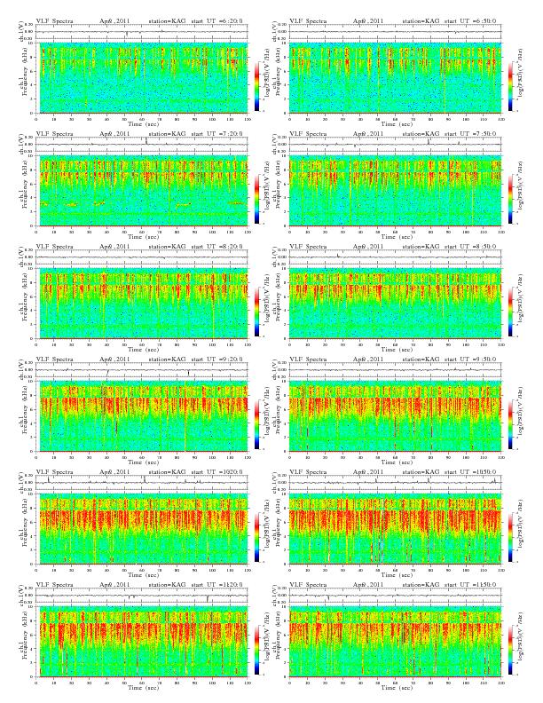Click the 'start UT =7:20:0' title text

[x=216, y=134]
